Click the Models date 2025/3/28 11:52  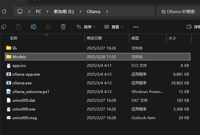coord(101,57)
